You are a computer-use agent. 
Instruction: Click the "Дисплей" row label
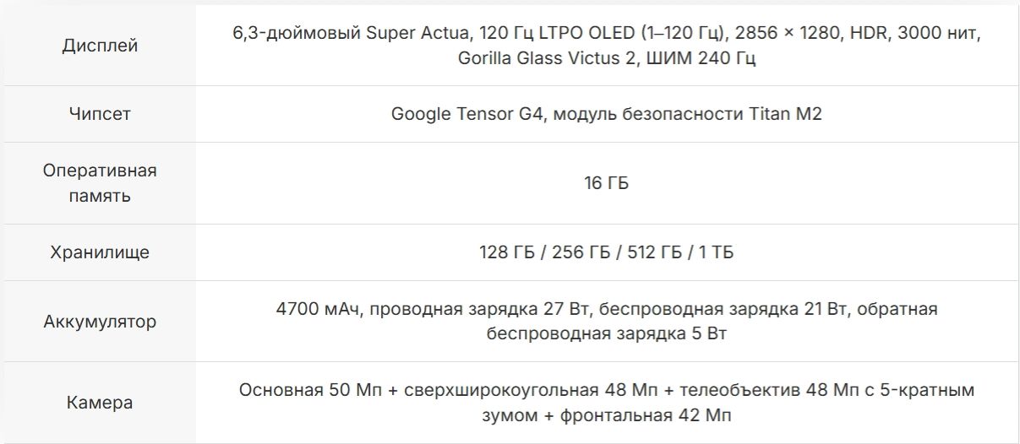[x=100, y=46]
